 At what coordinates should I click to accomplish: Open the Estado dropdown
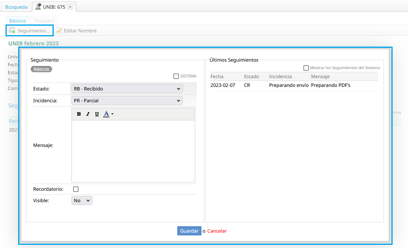coord(127,89)
